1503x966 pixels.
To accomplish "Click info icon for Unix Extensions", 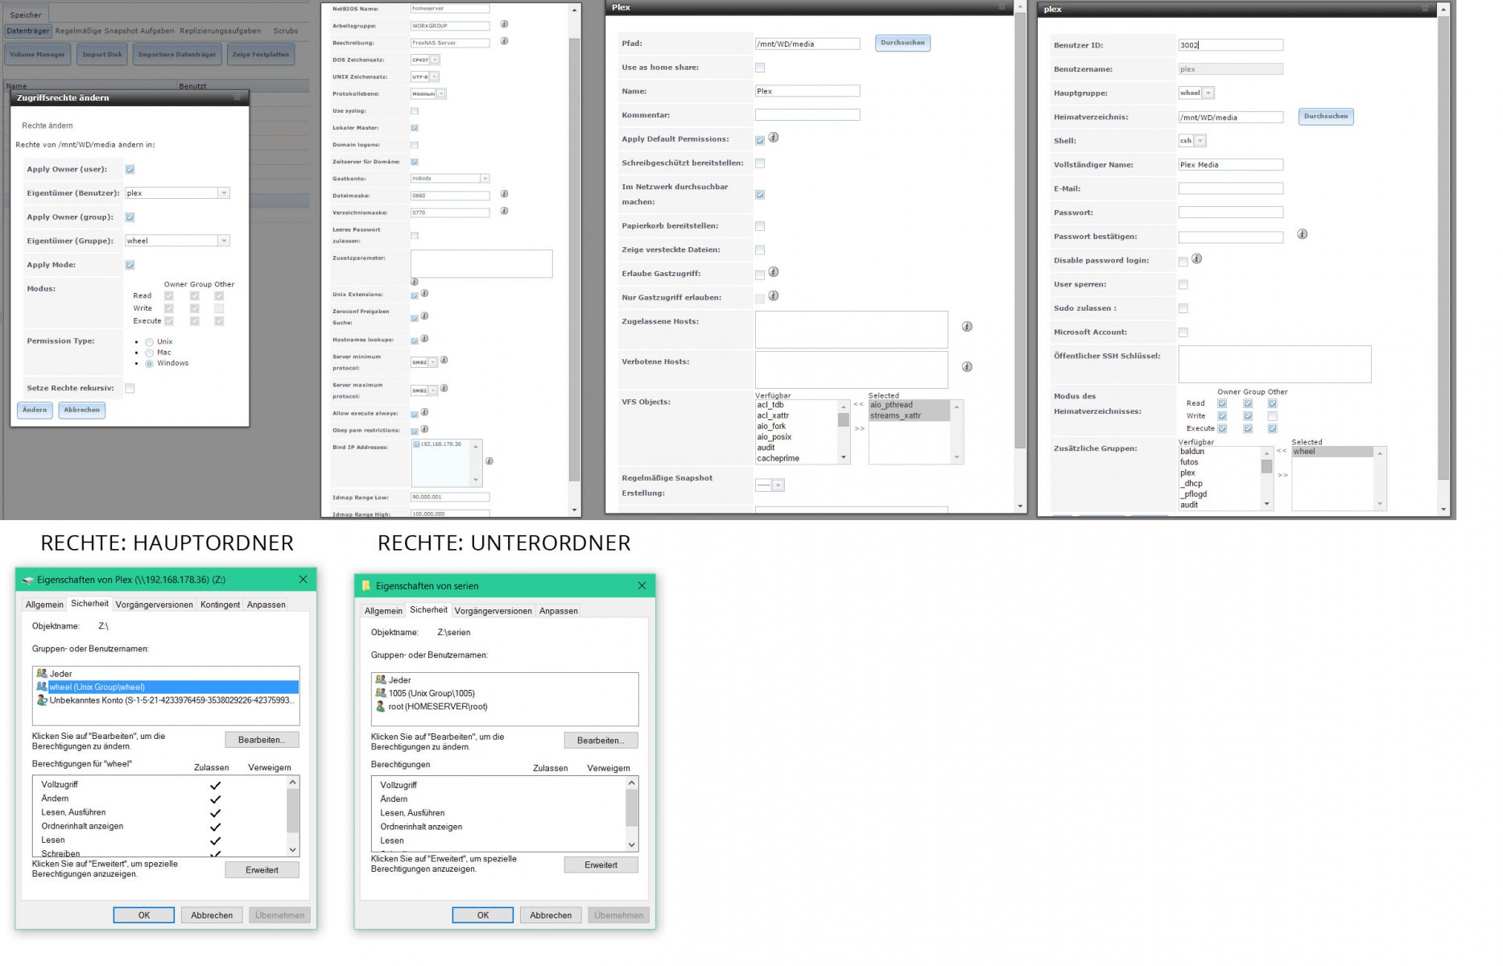I will [x=424, y=293].
